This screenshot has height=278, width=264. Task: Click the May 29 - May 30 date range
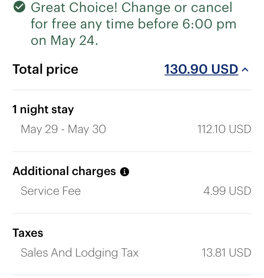tap(64, 129)
